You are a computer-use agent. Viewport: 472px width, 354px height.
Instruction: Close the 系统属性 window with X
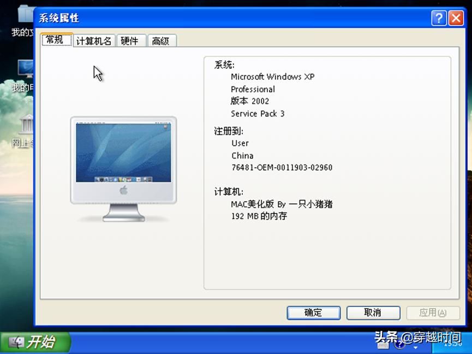(x=456, y=18)
